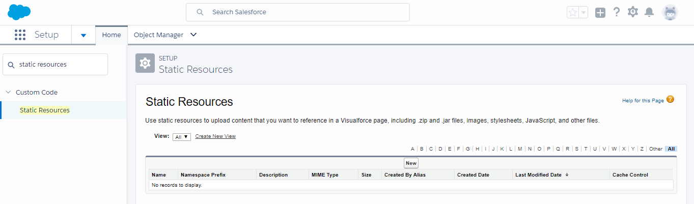The image size is (694, 204).
Task: Filter the list by letter C
Action: 431,149
